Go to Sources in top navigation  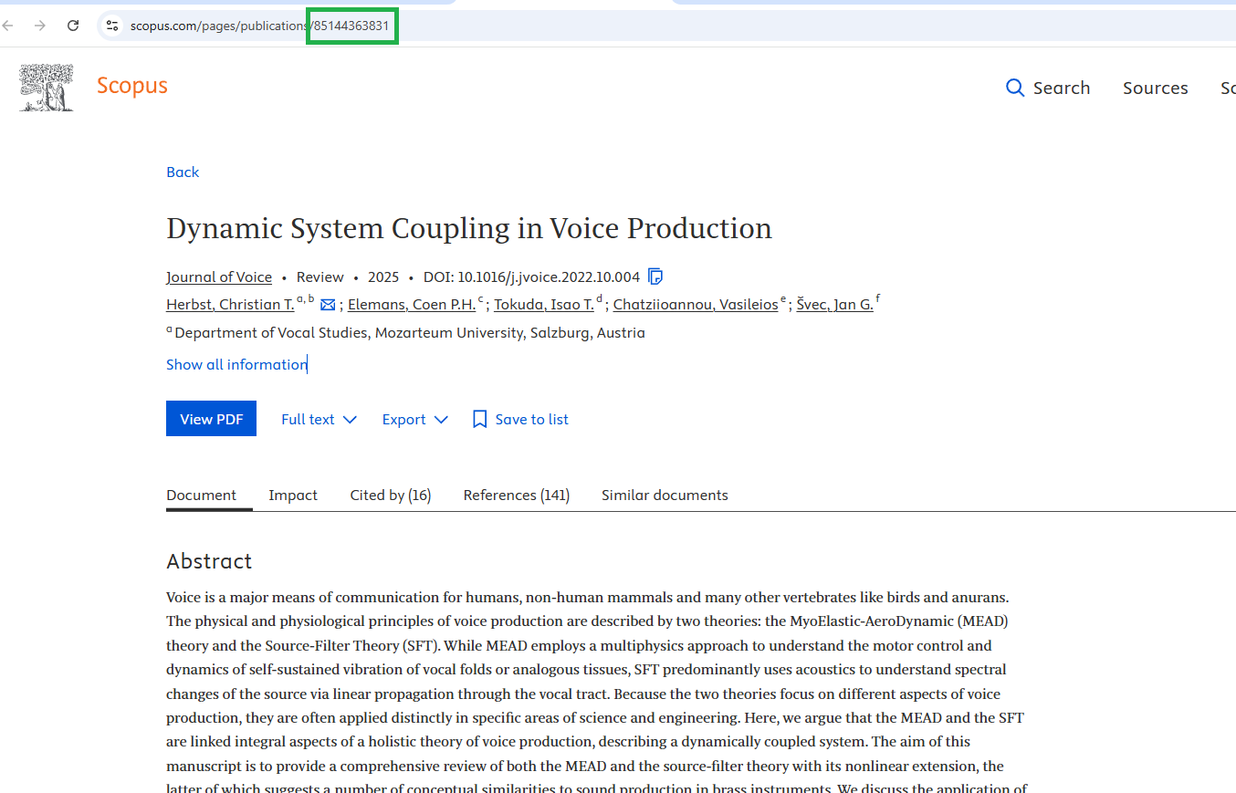(x=1155, y=88)
